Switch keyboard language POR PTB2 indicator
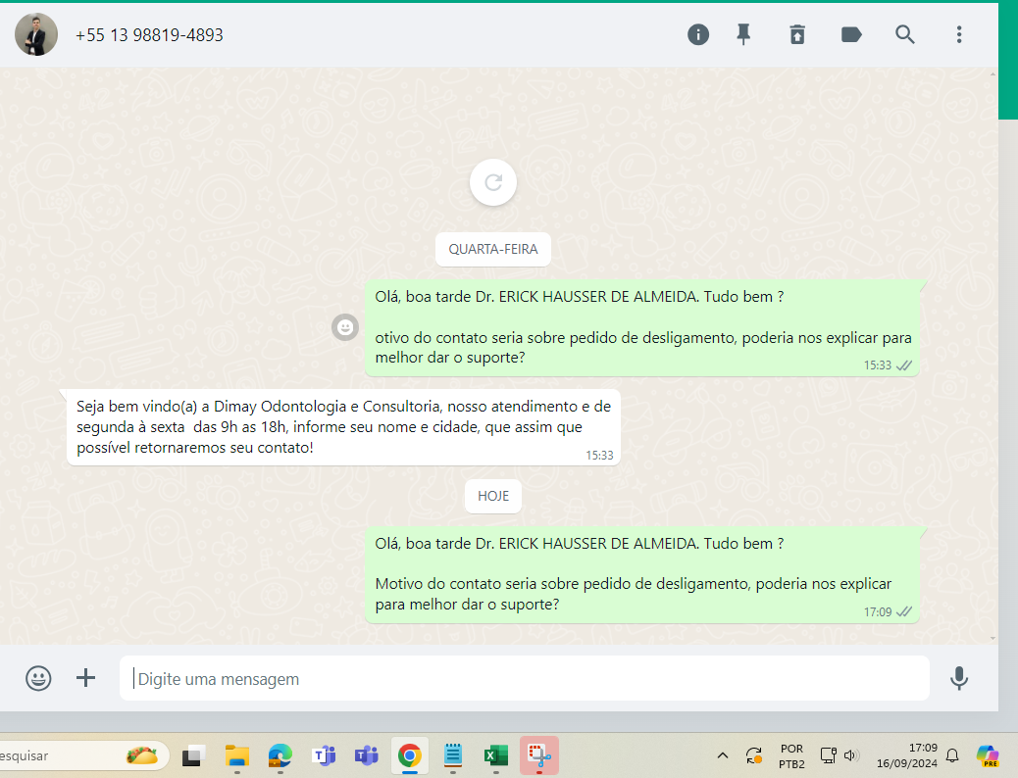This screenshot has height=778, width=1018. (791, 755)
